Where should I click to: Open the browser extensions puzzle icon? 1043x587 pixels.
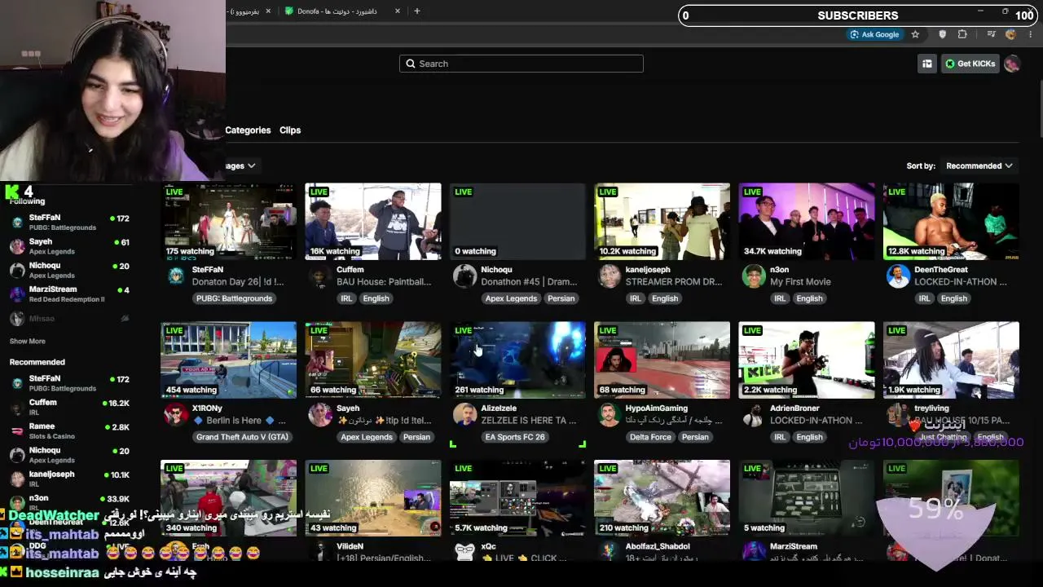point(962,34)
